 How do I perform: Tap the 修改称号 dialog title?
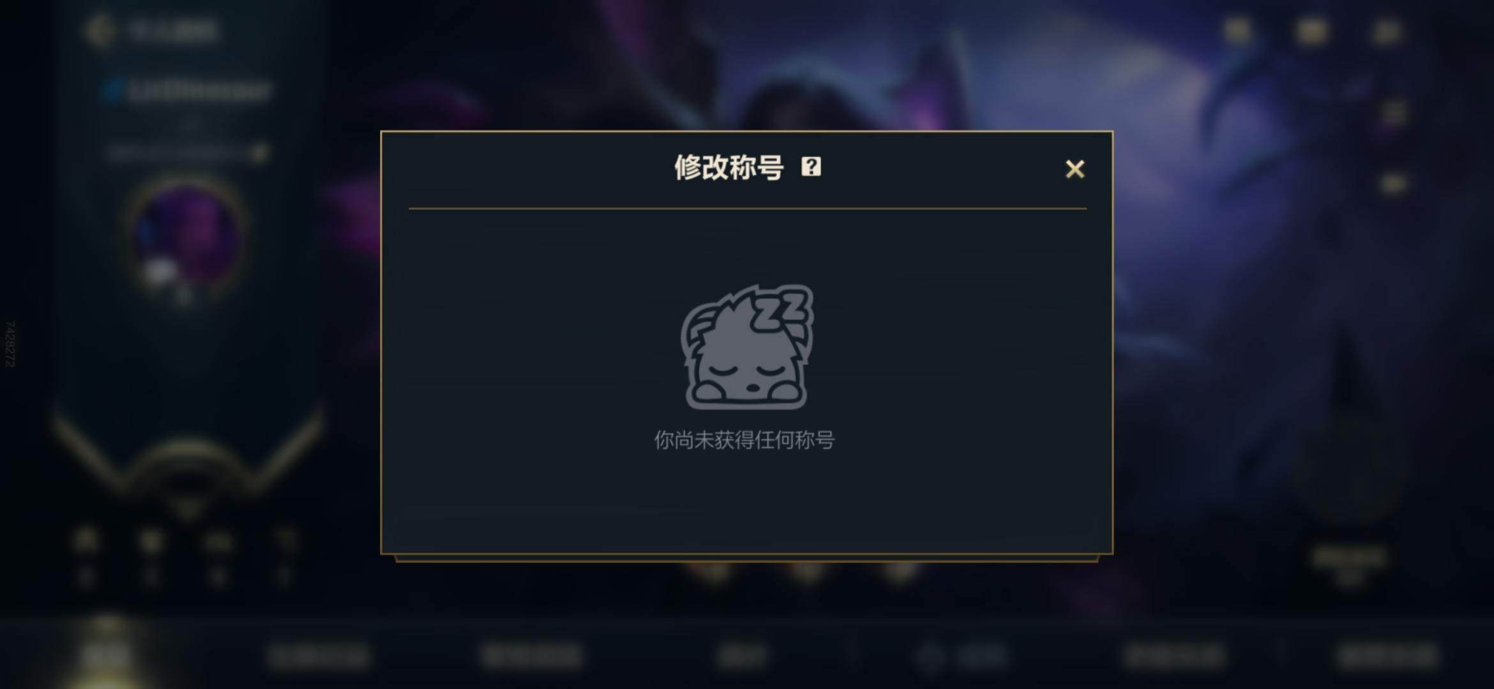(x=729, y=167)
